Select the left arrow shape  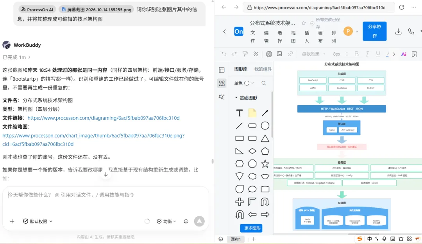pos(252,214)
